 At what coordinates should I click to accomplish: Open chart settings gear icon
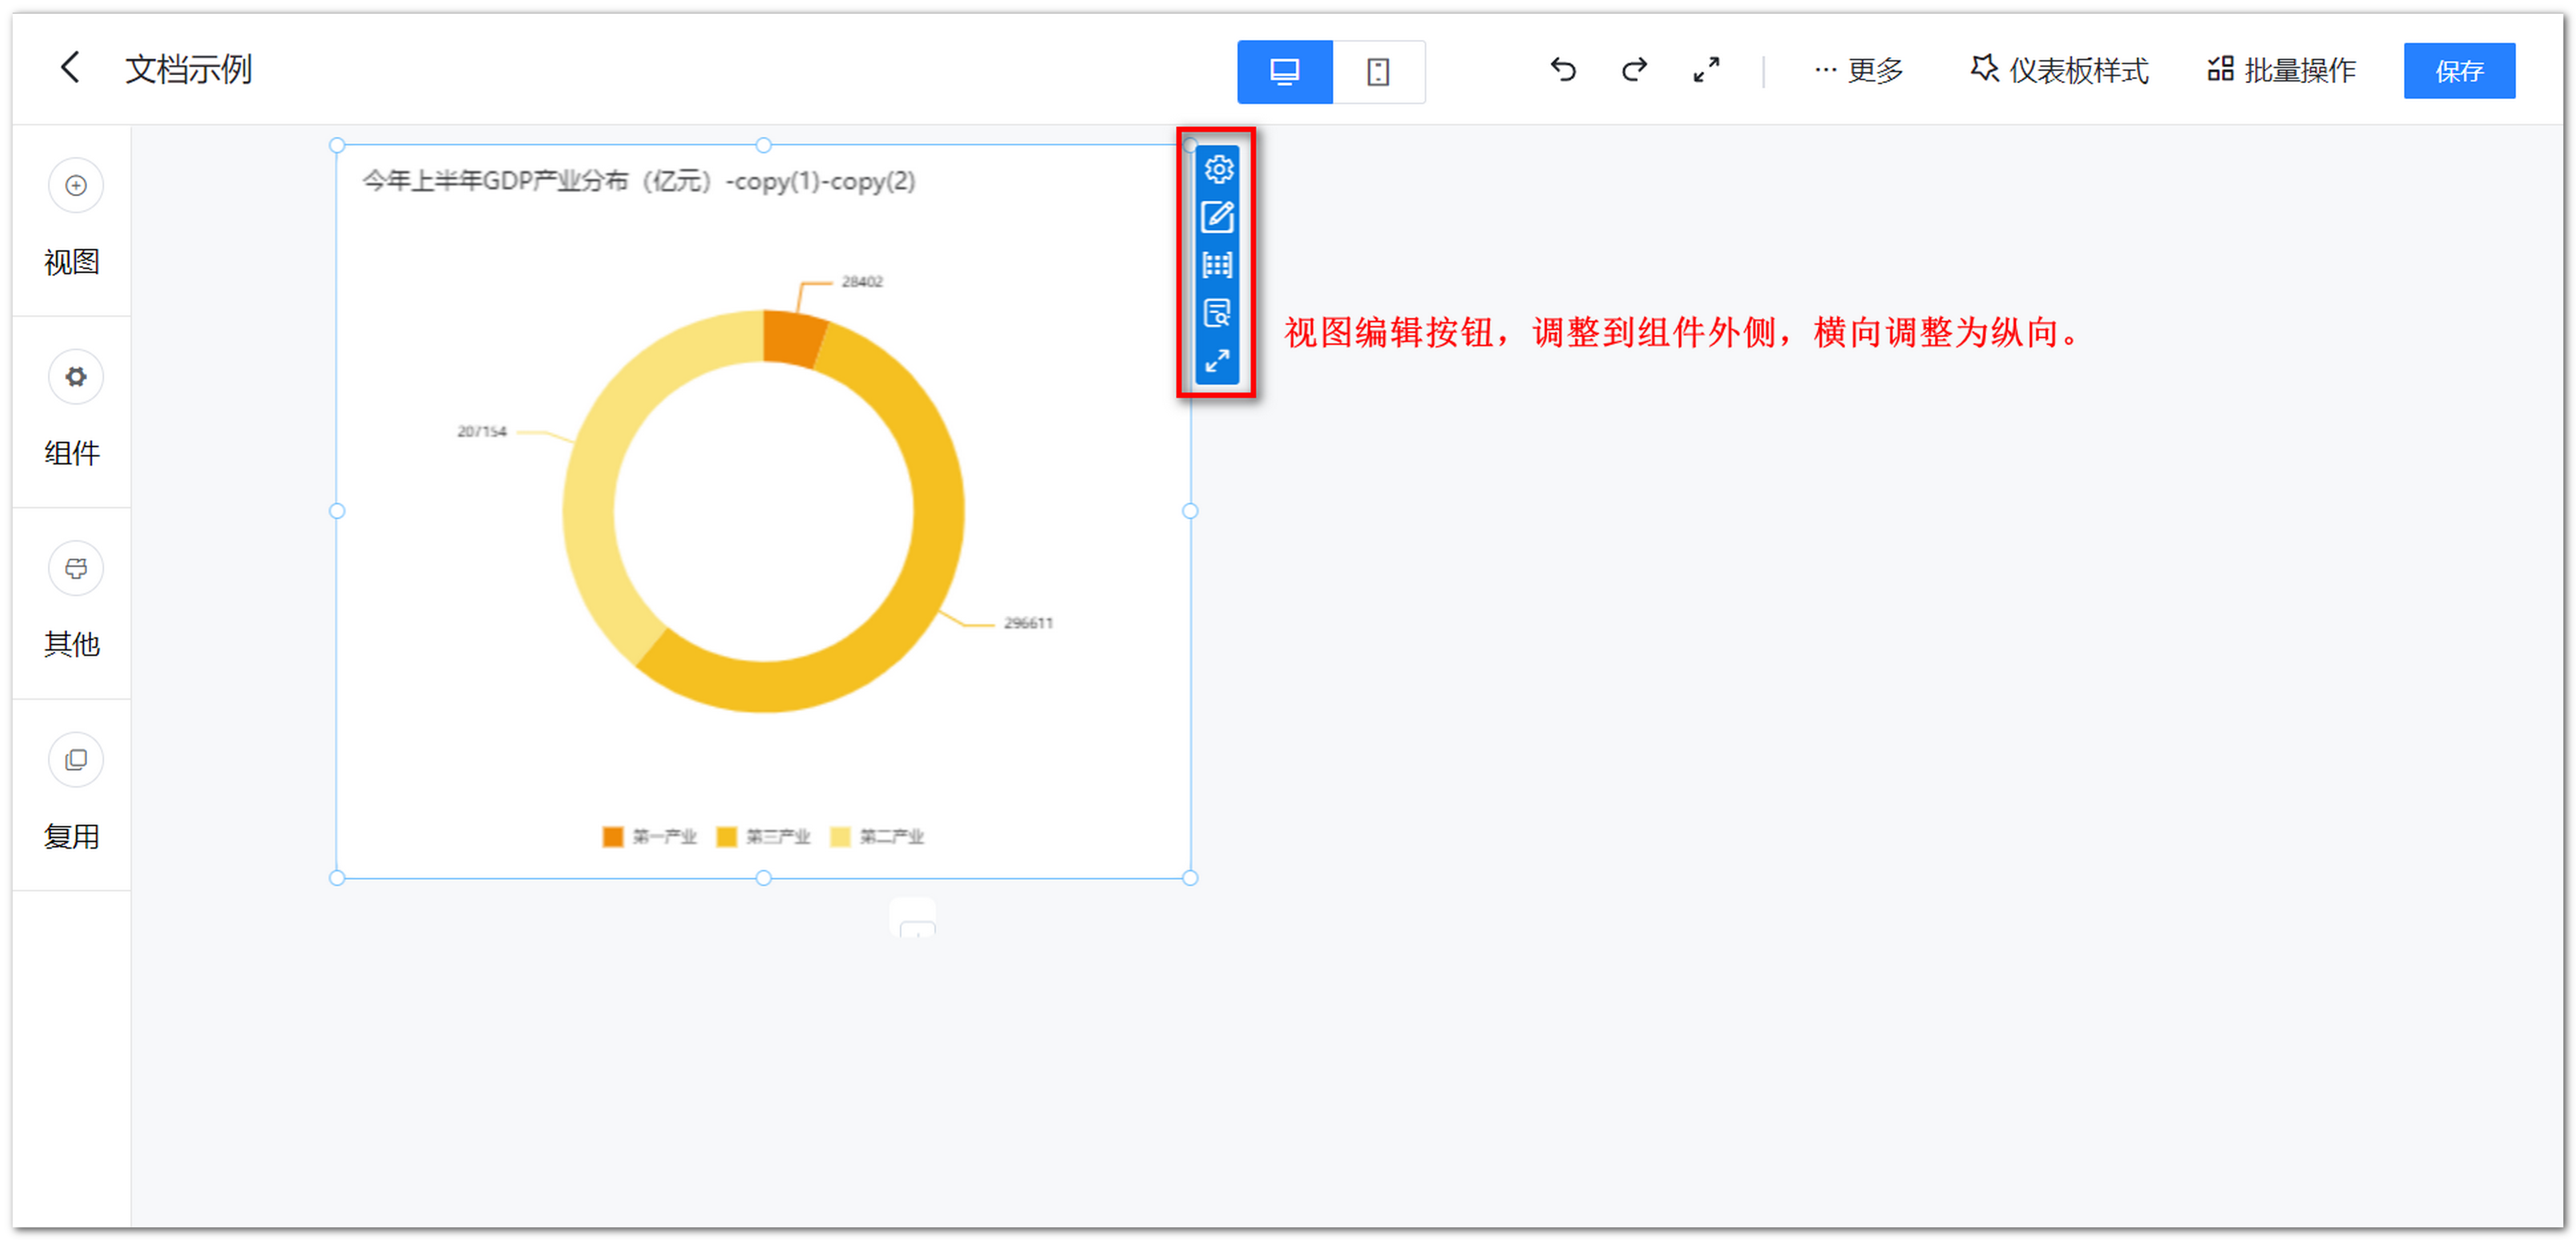point(1217,169)
